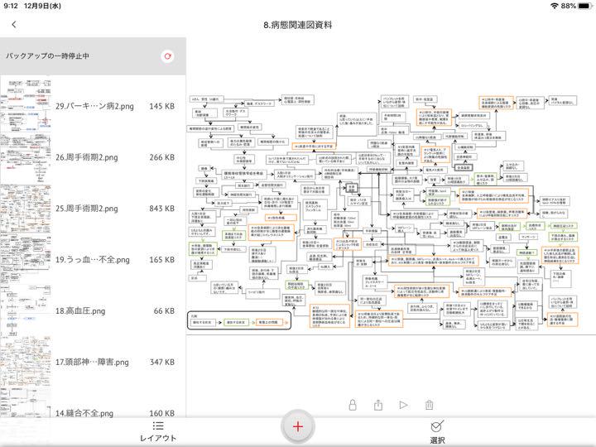
Task: Tap thumbnail of 29.パーキ…ン病2.png
Action: point(26,106)
